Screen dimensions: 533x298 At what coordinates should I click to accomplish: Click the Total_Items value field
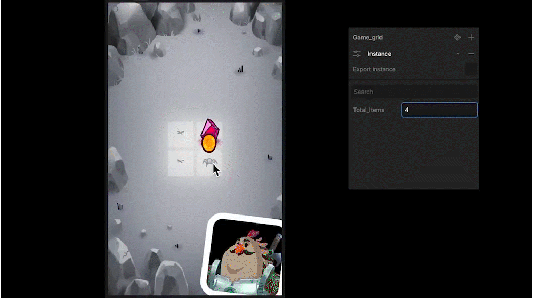click(x=439, y=110)
